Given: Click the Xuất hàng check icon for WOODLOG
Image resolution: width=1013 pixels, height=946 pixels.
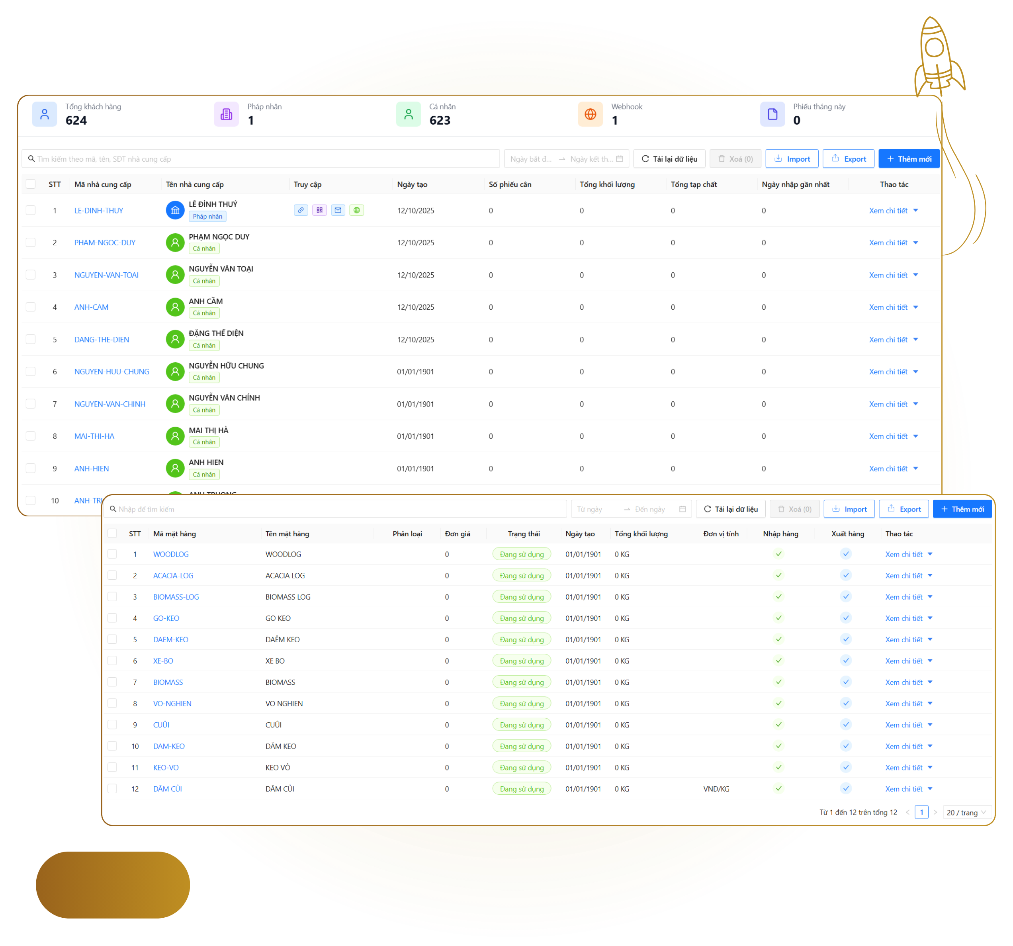Looking at the screenshot, I should [845, 554].
